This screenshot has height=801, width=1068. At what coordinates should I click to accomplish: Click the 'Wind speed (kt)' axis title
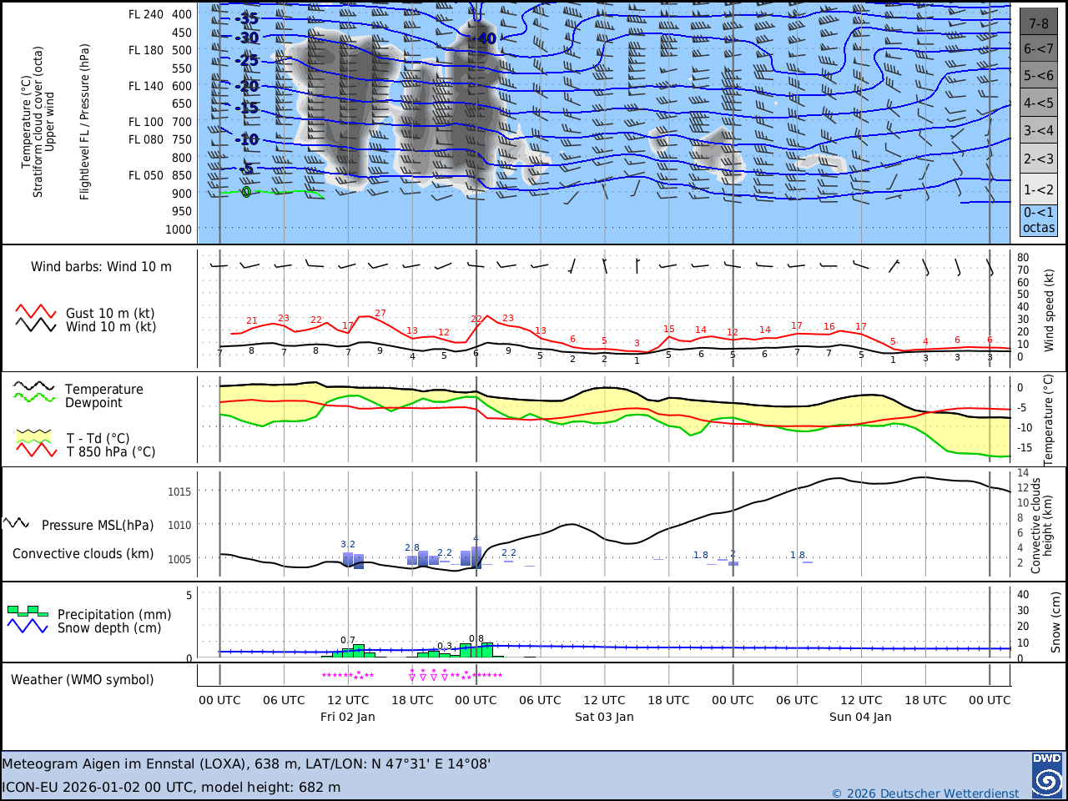coord(1050,310)
